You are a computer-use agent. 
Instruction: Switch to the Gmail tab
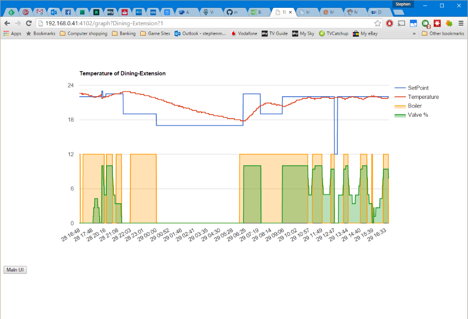[40, 12]
